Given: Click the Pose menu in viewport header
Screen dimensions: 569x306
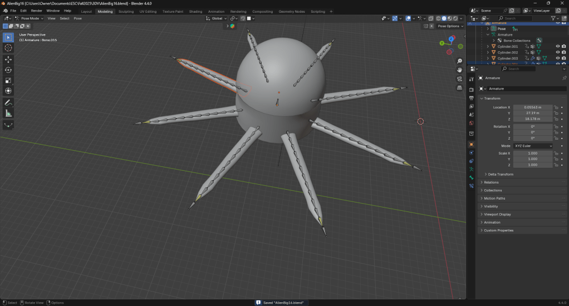Looking at the screenshot, I should coord(77,18).
